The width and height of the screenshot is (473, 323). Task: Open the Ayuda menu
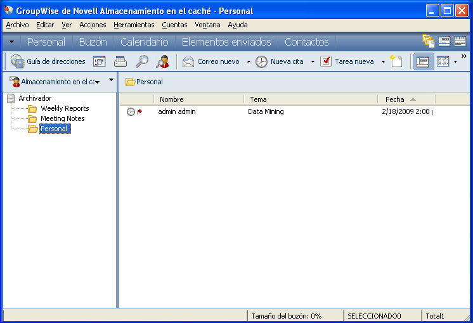[x=238, y=25]
